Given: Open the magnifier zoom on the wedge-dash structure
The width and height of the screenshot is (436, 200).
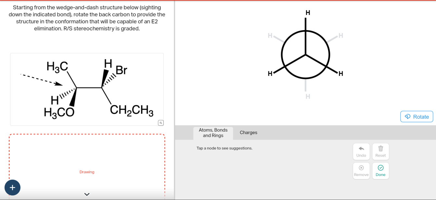Looking at the screenshot, I should pyautogui.click(x=160, y=123).
